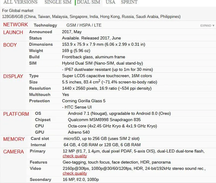216x183 pixels.
Task: Click the DISPLAY section heading
Action: (13, 76)
